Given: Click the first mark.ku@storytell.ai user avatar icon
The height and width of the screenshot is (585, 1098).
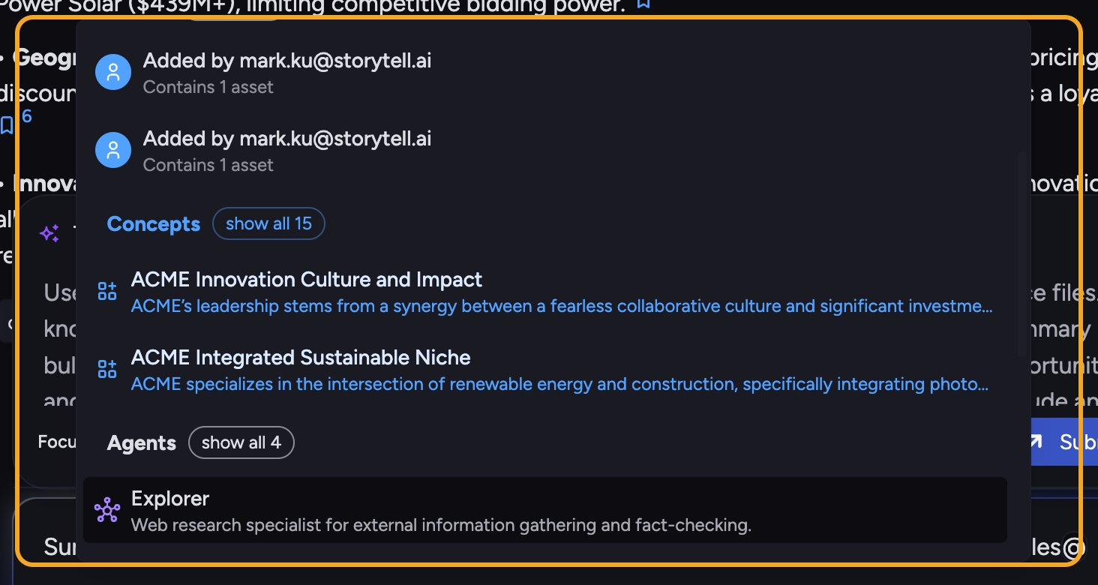Looking at the screenshot, I should [113, 72].
